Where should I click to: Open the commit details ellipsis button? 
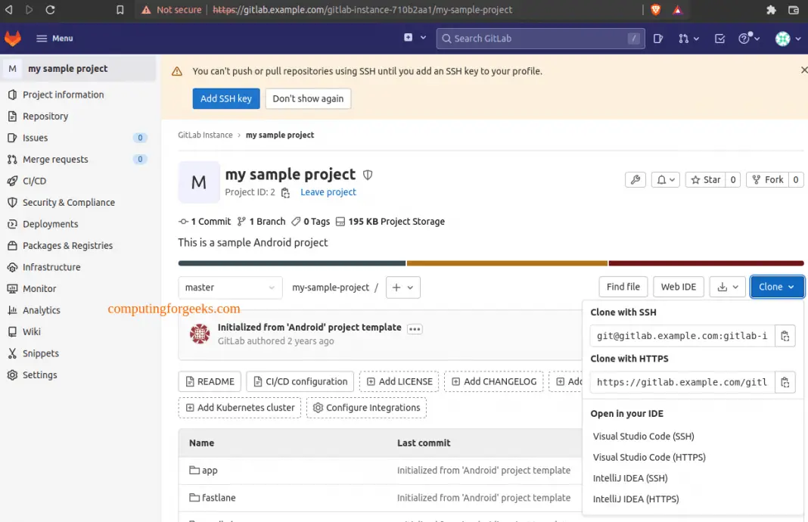415,329
